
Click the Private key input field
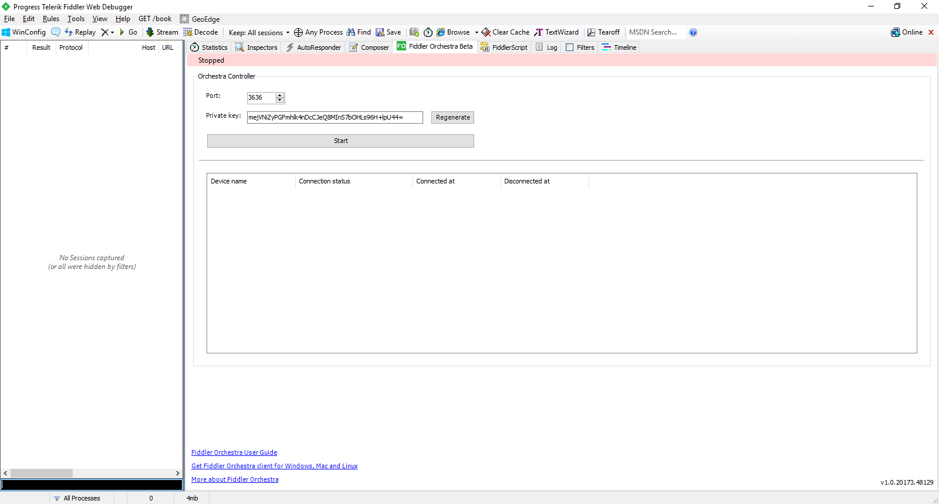pyautogui.click(x=335, y=117)
